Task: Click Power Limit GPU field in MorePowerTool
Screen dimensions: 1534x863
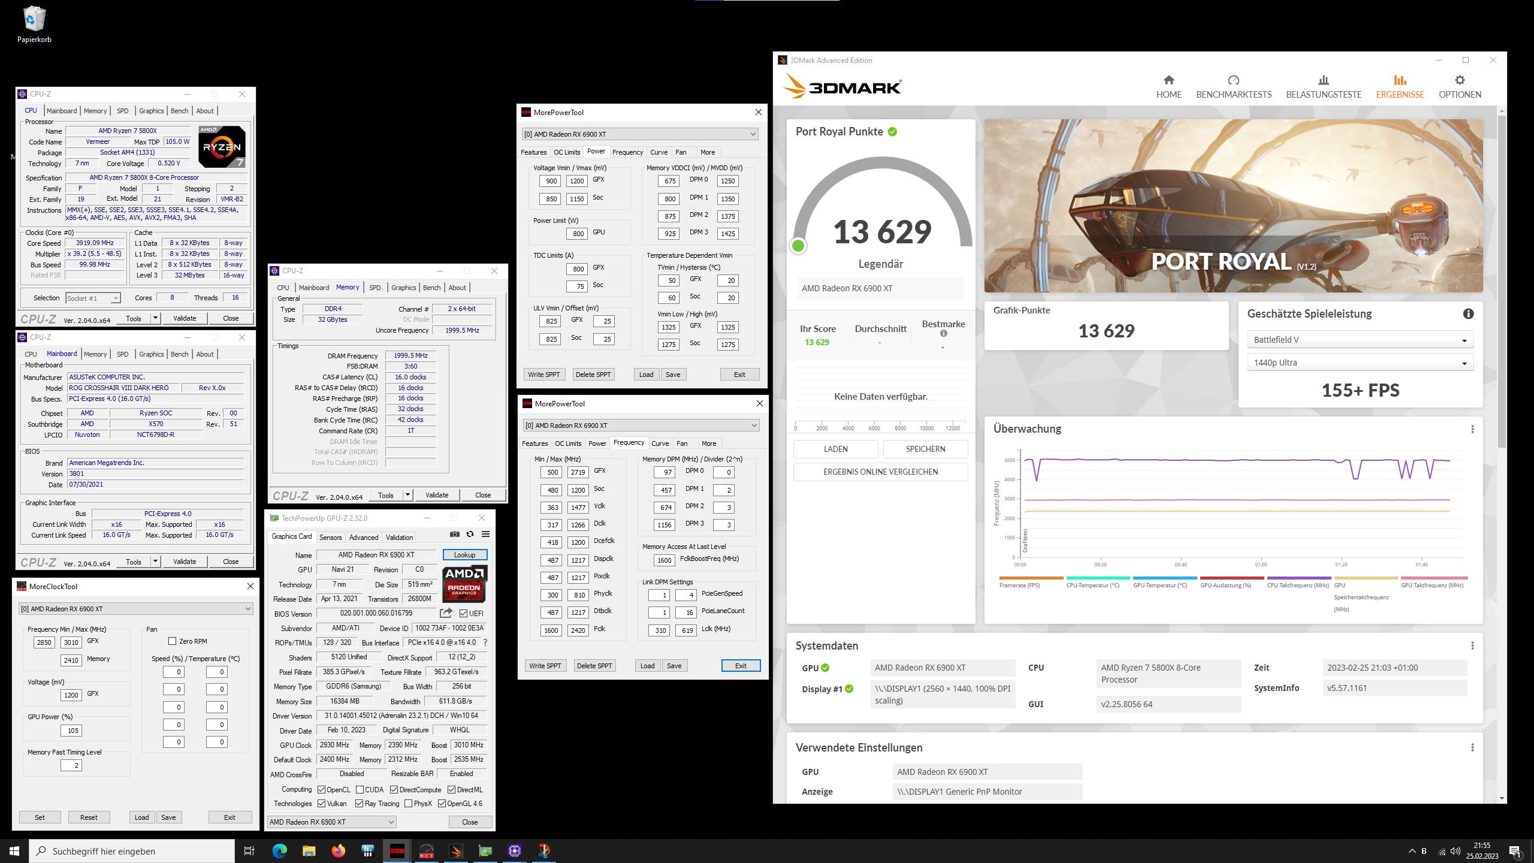Action: (578, 234)
